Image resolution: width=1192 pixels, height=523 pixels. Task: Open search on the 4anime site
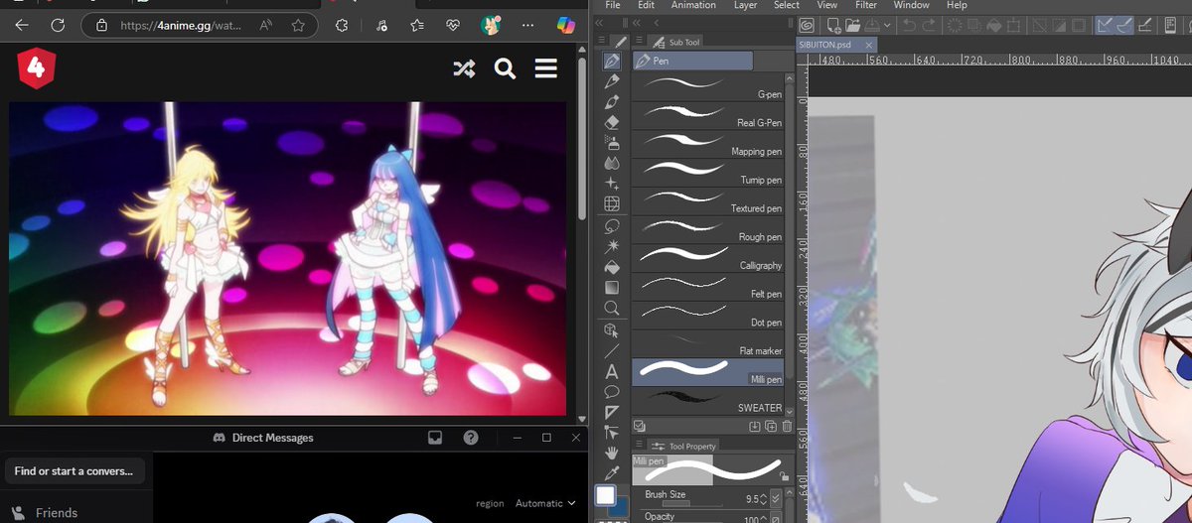pyautogui.click(x=505, y=68)
